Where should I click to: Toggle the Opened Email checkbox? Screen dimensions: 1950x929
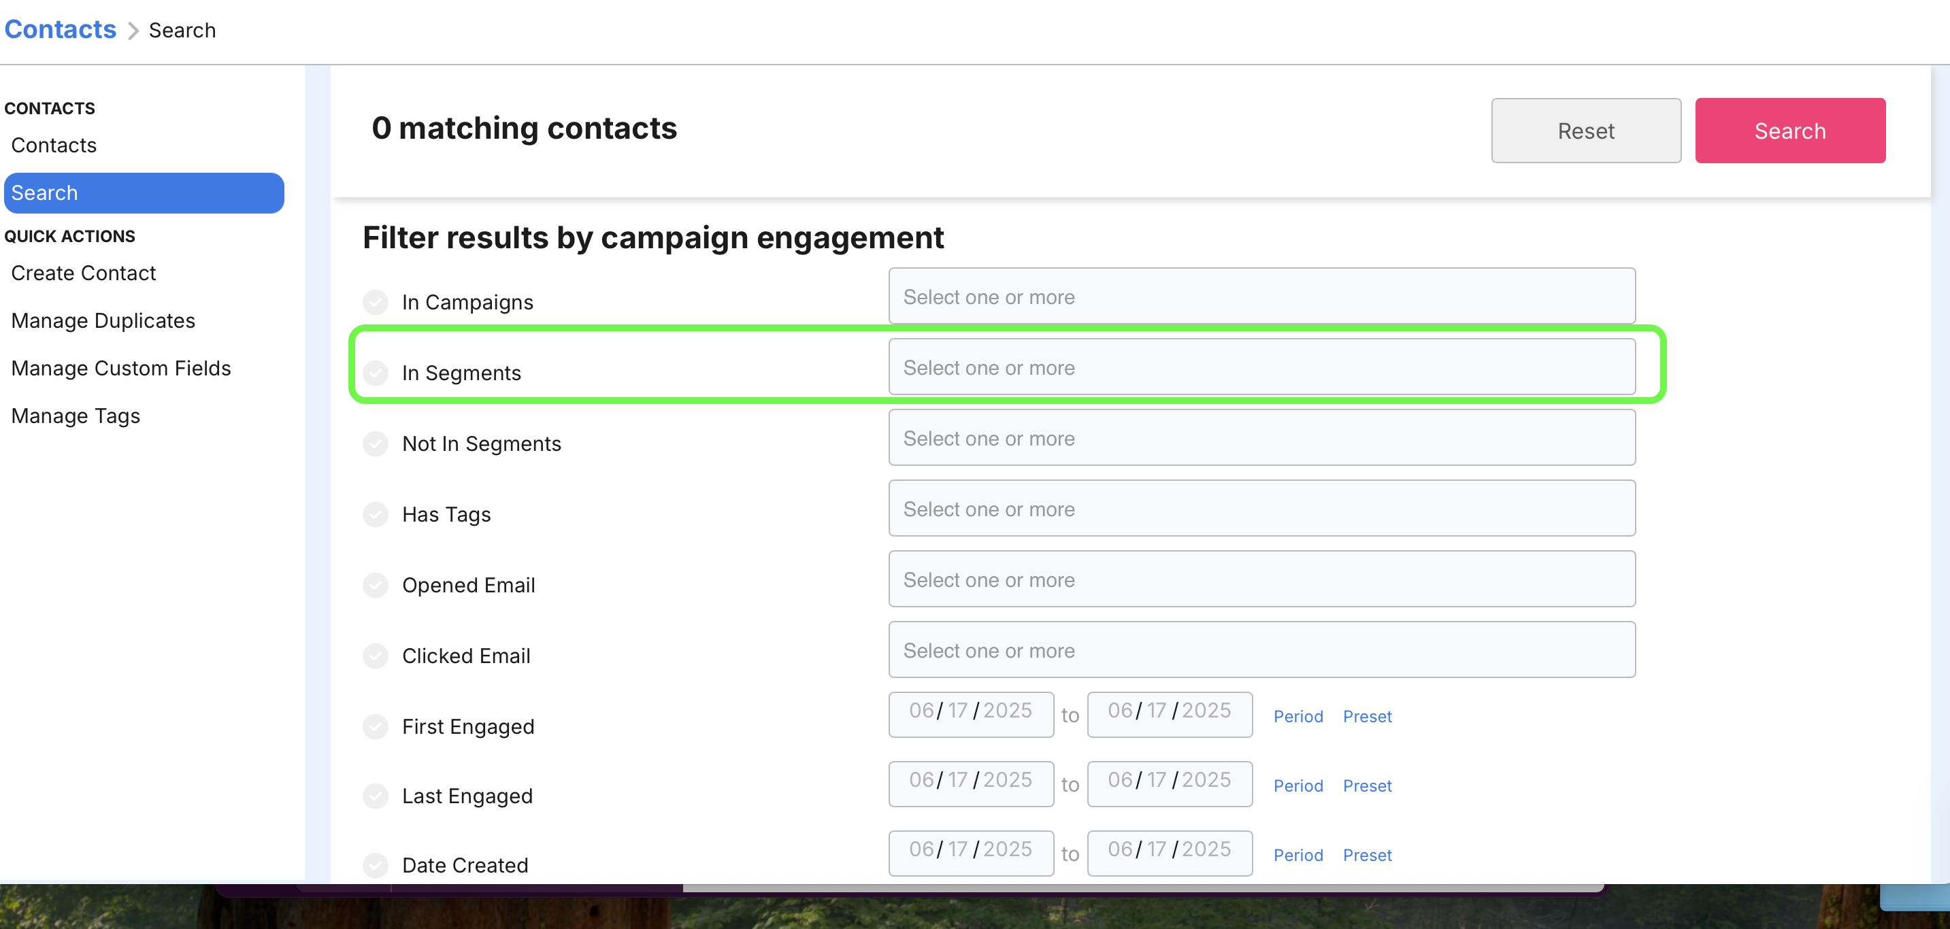(376, 585)
